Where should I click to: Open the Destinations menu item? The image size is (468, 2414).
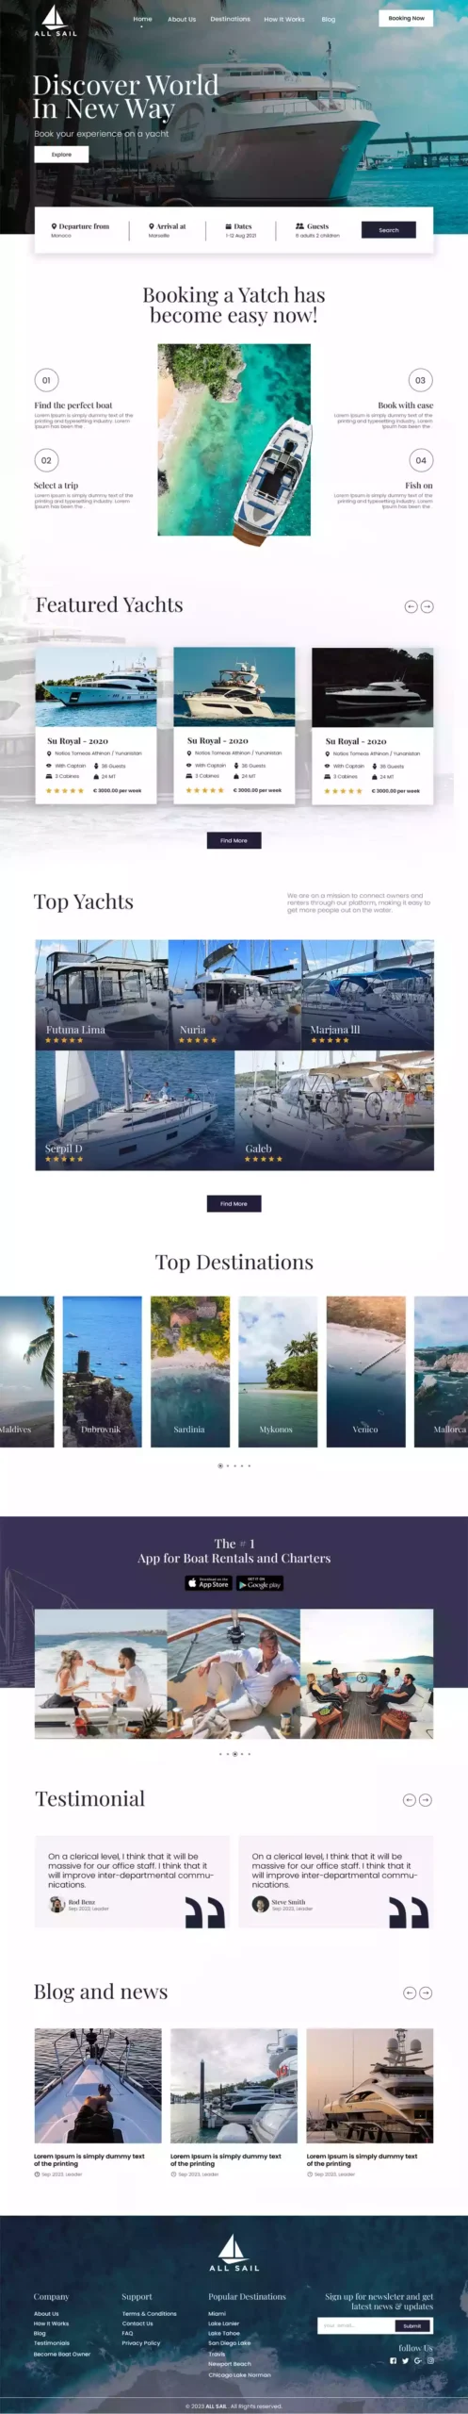tap(230, 19)
